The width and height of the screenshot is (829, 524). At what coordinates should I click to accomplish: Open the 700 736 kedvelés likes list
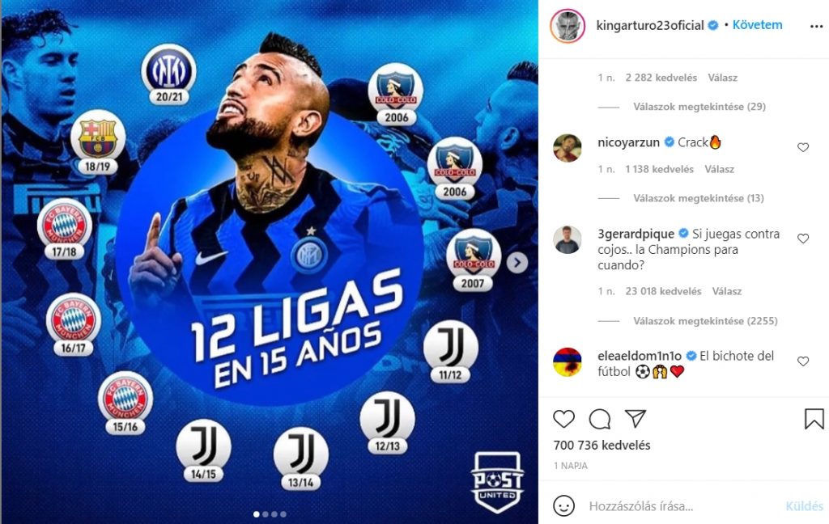[x=602, y=446]
